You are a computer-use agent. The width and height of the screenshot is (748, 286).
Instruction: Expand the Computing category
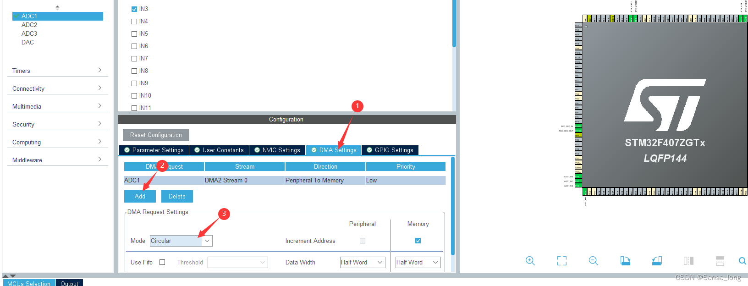click(58, 142)
